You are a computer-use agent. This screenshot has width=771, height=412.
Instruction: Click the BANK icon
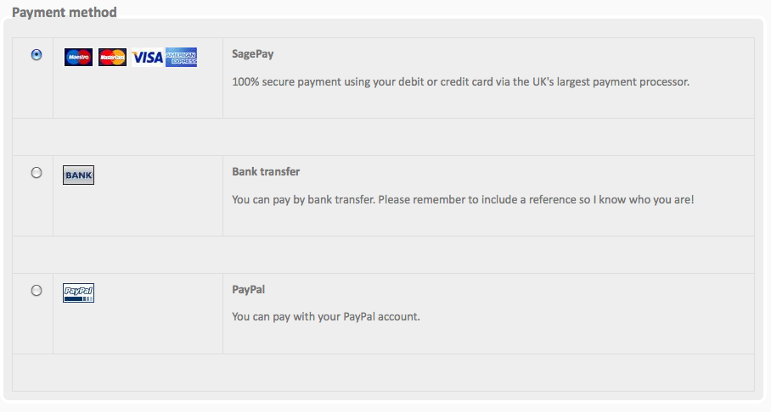pyautogui.click(x=79, y=175)
